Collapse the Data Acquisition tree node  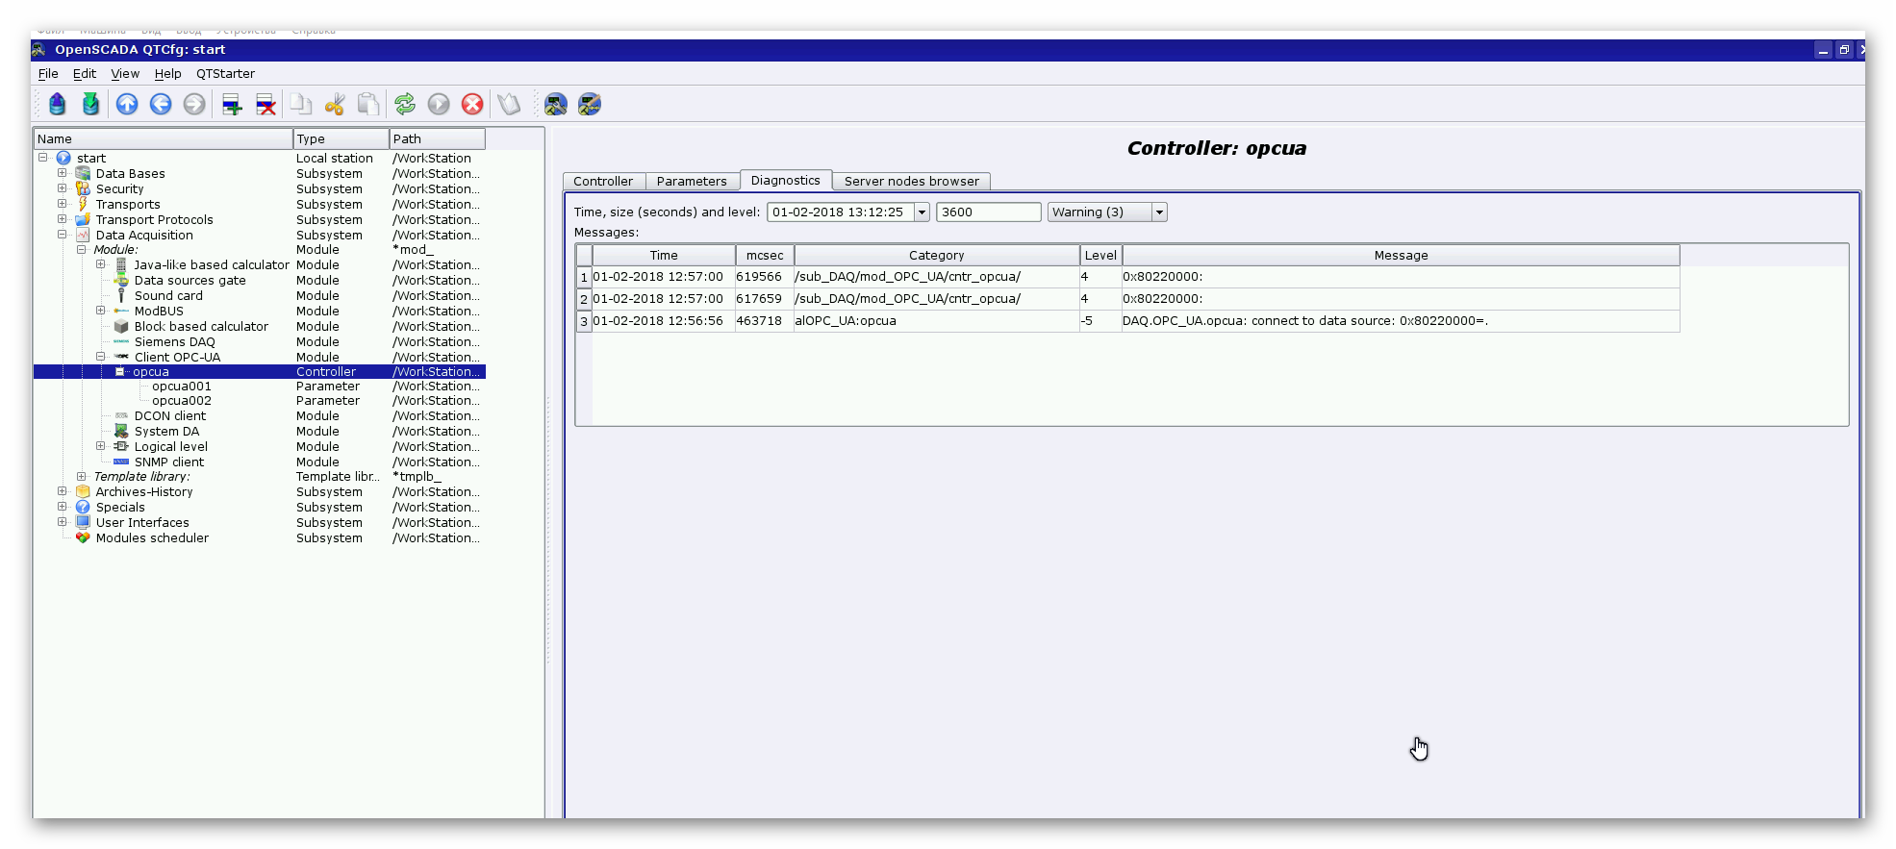63,235
